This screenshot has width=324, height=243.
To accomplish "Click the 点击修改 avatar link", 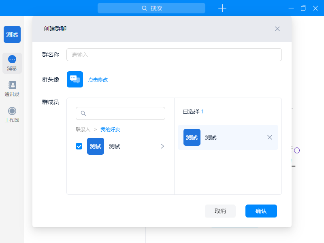I will pos(98,80).
